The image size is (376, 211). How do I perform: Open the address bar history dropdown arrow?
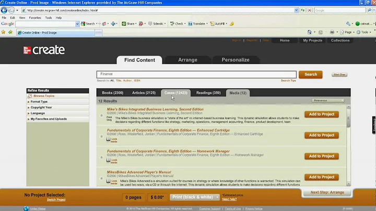(x=296, y=10)
